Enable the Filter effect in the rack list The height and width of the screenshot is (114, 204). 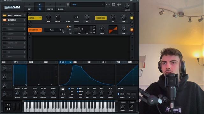click(5, 56)
